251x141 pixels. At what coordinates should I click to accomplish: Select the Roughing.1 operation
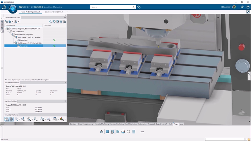(x=23, y=40)
